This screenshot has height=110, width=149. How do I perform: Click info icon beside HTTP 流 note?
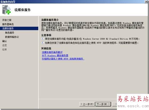pos(43,43)
